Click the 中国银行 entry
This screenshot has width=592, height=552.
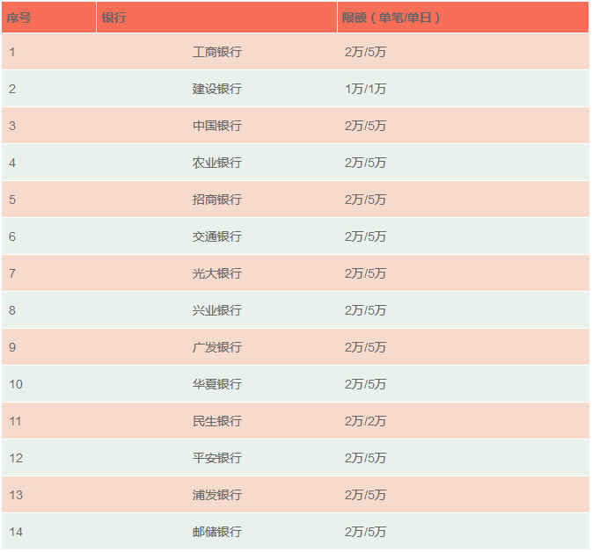tap(216, 126)
